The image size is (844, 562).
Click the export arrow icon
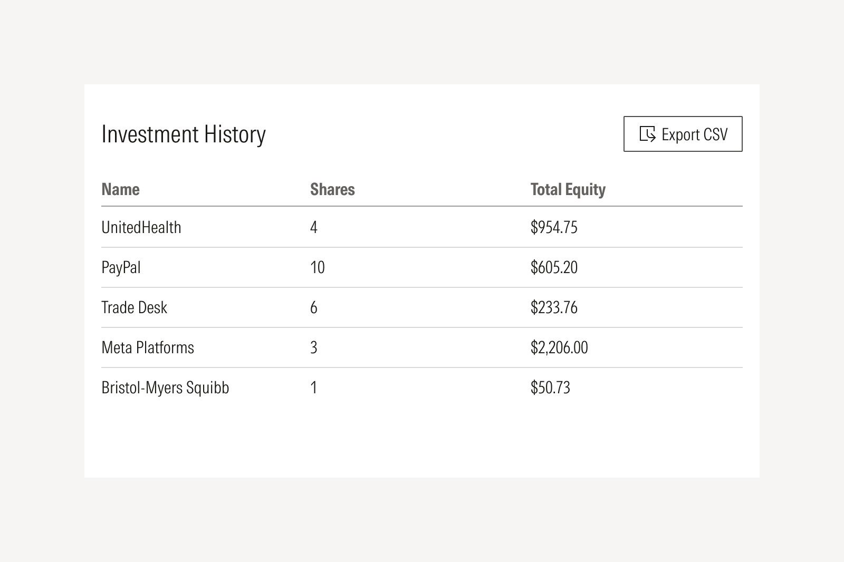(x=647, y=134)
